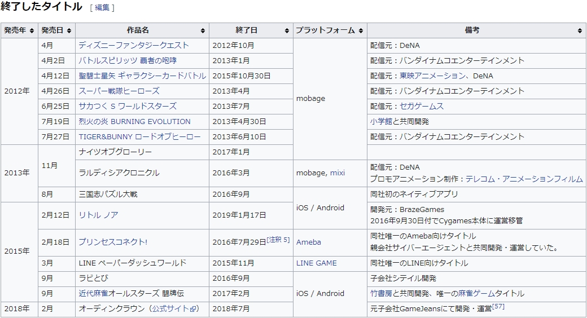Click the 終了したタイトル section heading
The image size is (587, 318).
pos(41,7)
